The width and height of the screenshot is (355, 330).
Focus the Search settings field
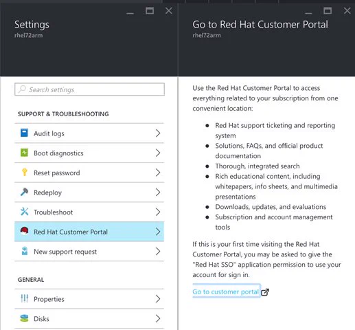[x=89, y=89]
